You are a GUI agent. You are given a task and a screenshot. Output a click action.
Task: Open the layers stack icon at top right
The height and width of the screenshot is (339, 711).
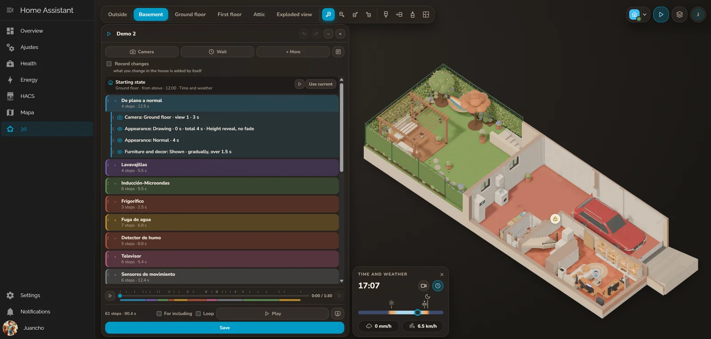pos(679,14)
